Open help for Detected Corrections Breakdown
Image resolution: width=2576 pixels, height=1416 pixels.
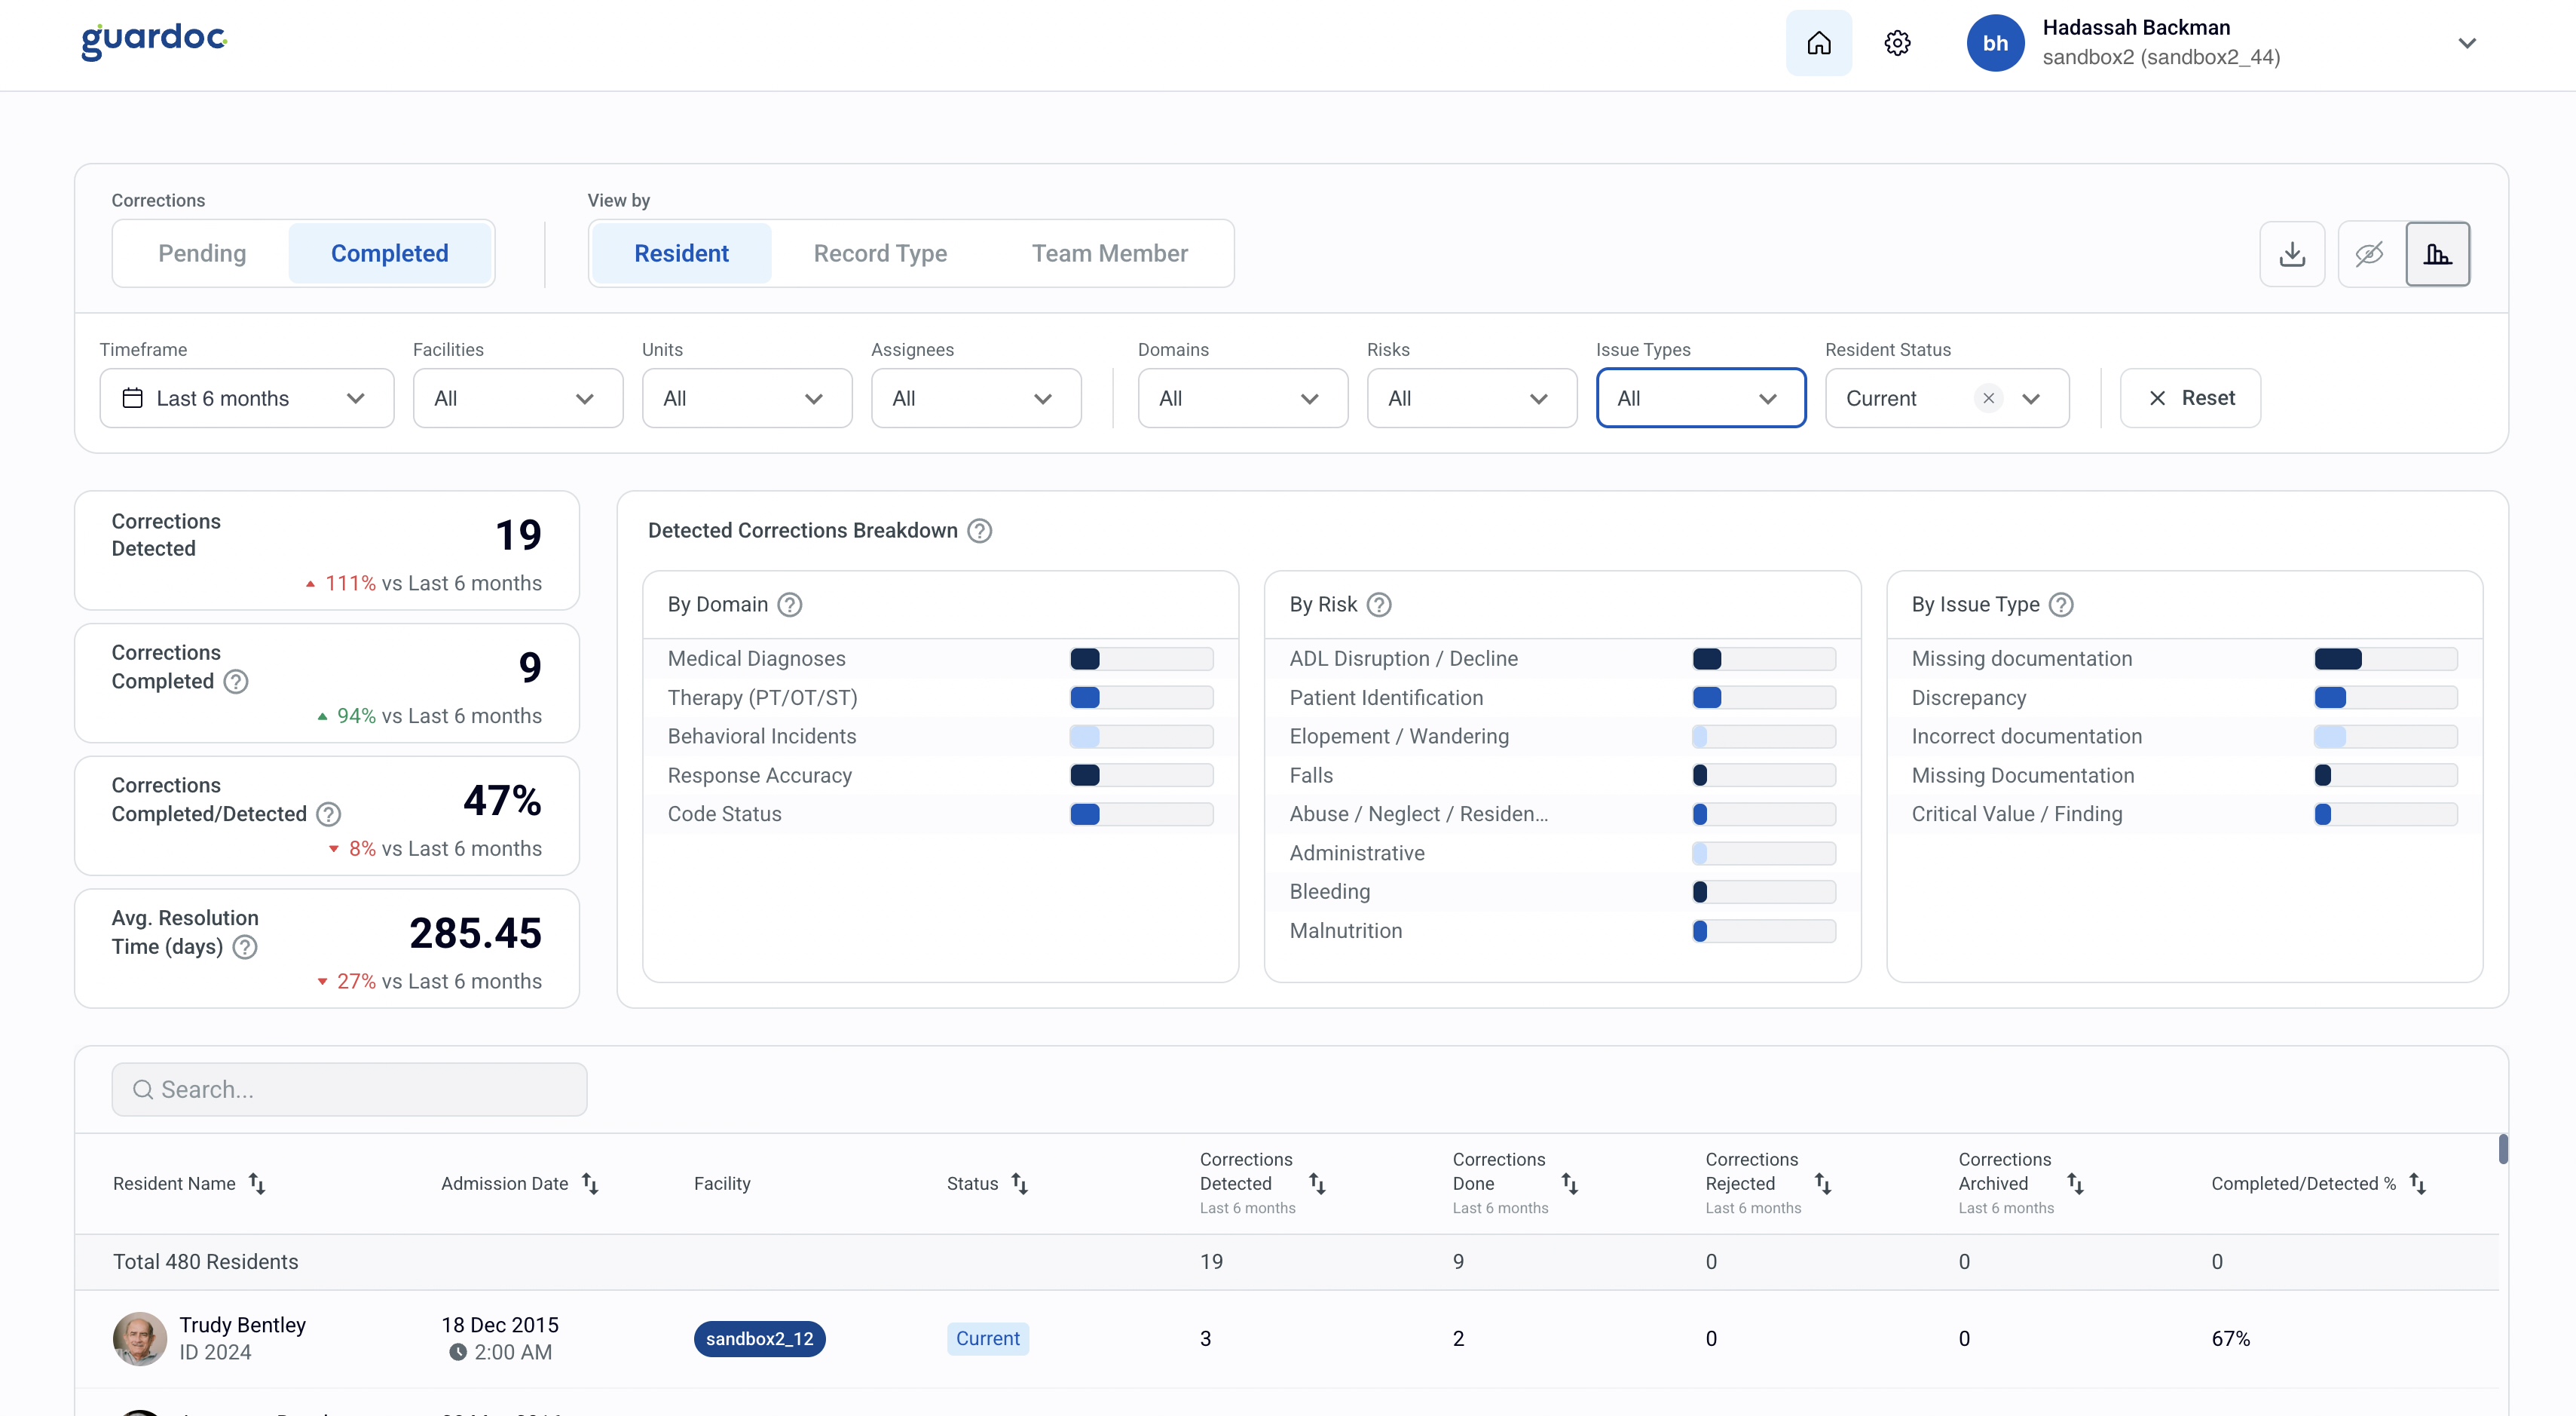(x=979, y=530)
